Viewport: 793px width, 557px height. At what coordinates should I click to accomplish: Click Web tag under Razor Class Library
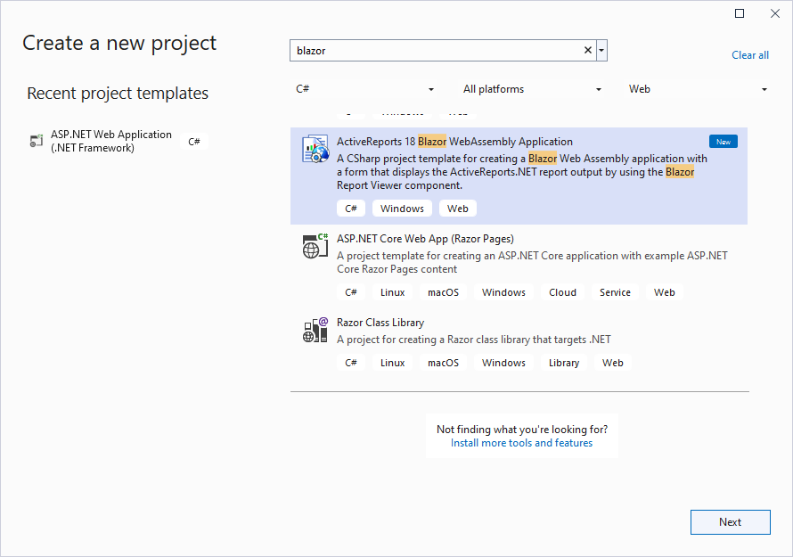(612, 363)
